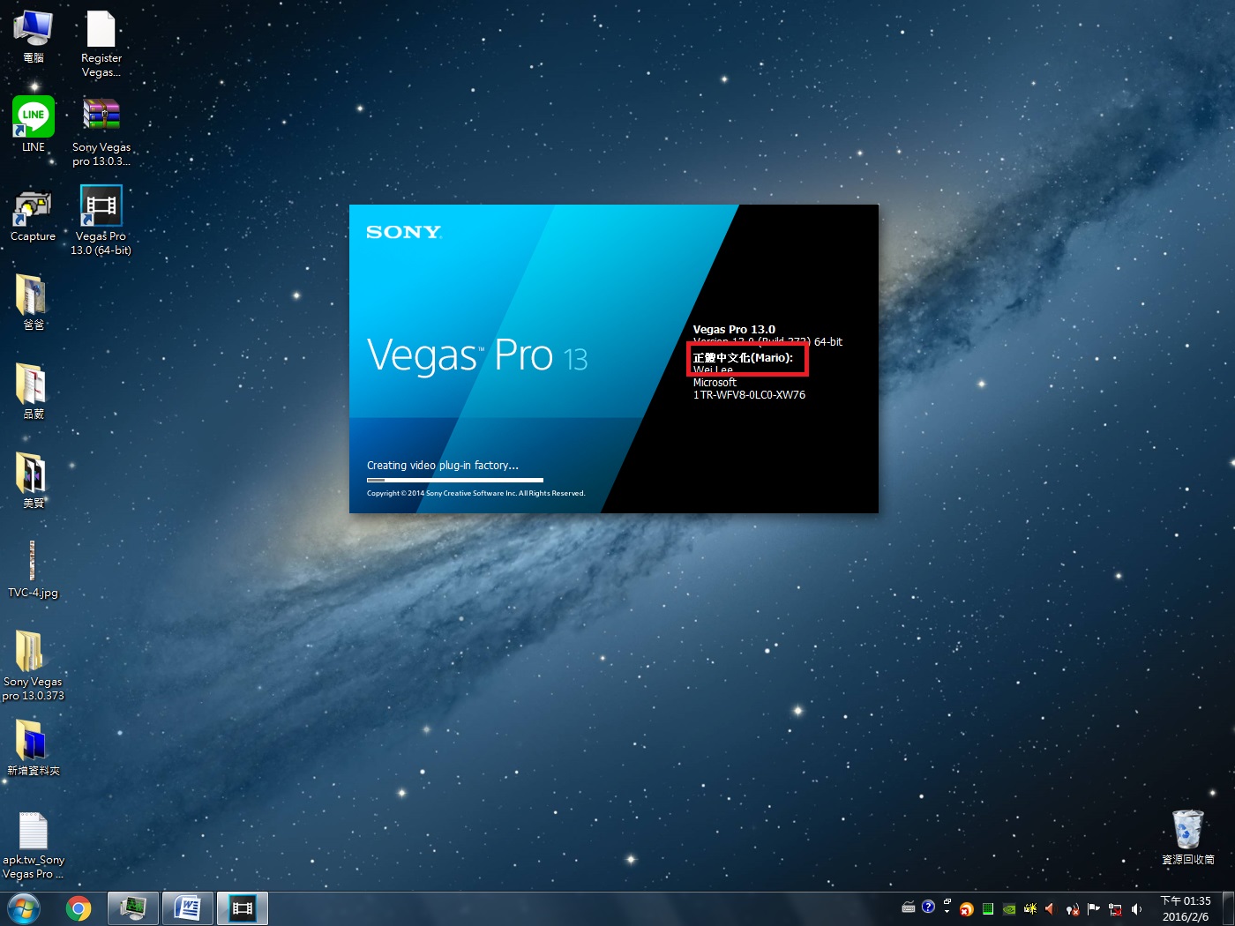This screenshot has width=1235, height=926.
Task: Click the 'Vegas Pro 13.0' heading text
Action: coord(734,329)
